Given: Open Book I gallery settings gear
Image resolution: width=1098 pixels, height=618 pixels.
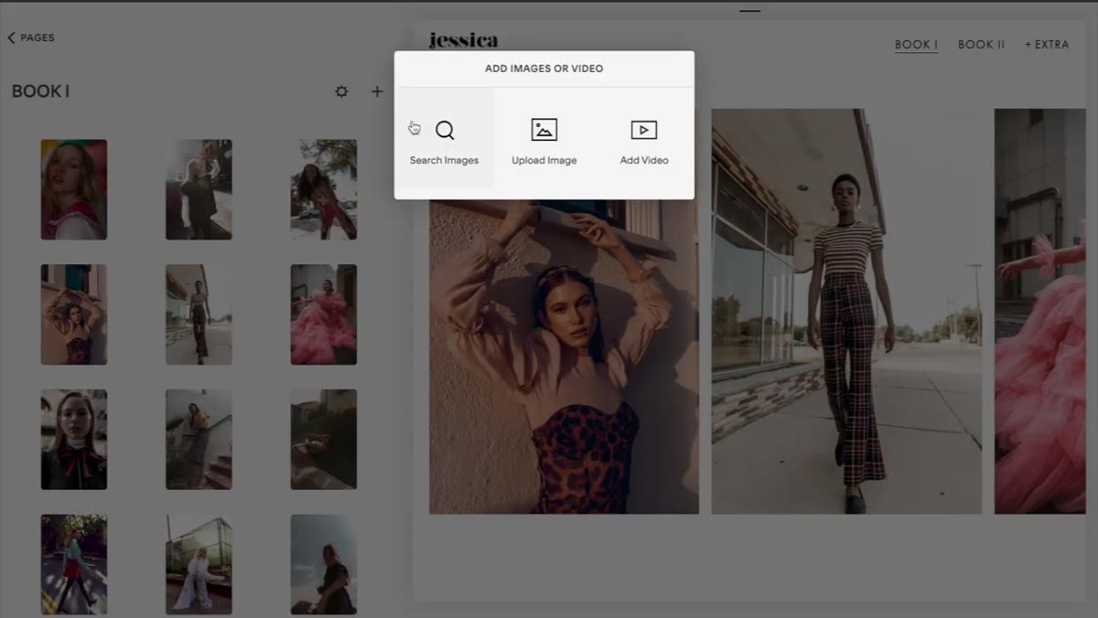Looking at the screenshot, I should click(x=341, y=91).
